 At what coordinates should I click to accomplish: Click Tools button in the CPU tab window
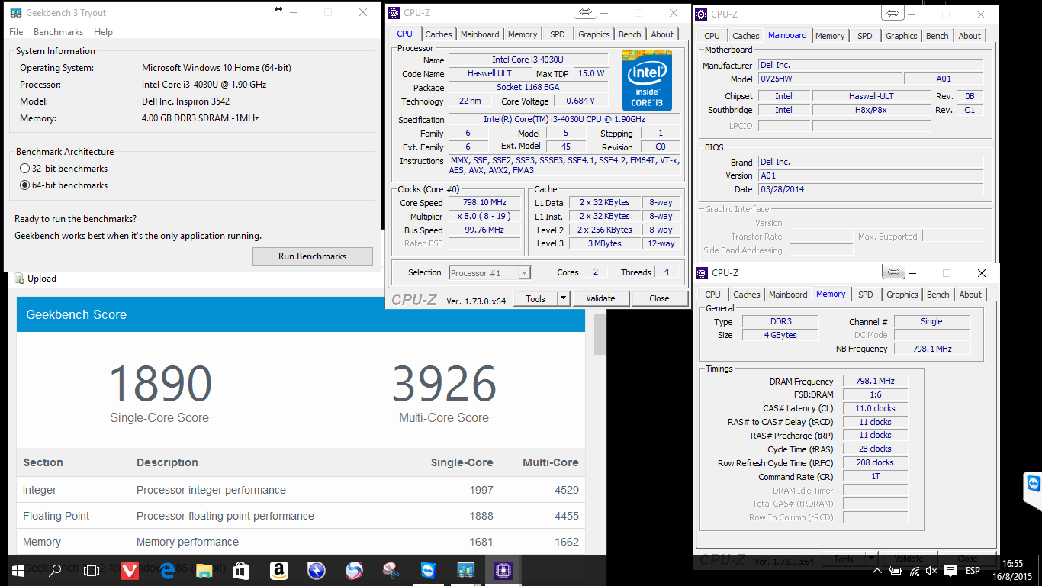pos(535,298)
